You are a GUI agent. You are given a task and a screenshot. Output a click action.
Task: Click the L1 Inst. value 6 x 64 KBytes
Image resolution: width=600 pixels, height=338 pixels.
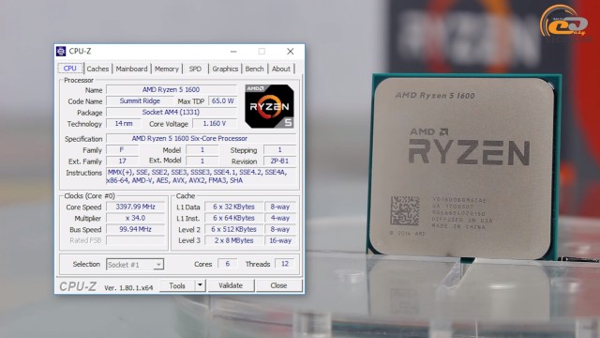[x=233, y=218]
